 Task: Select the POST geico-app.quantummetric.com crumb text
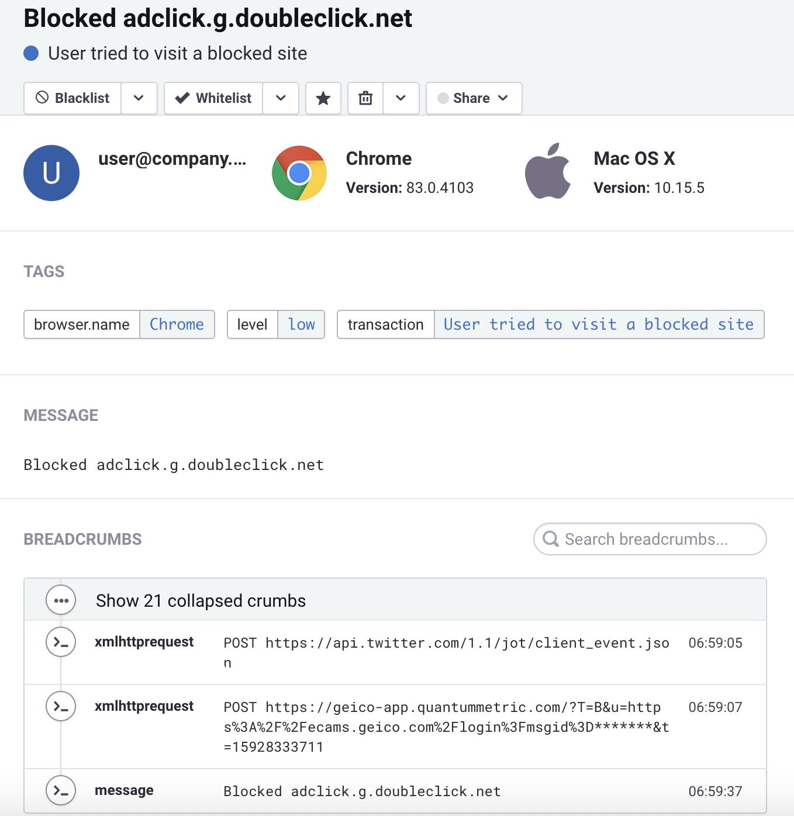pos(447,727)
